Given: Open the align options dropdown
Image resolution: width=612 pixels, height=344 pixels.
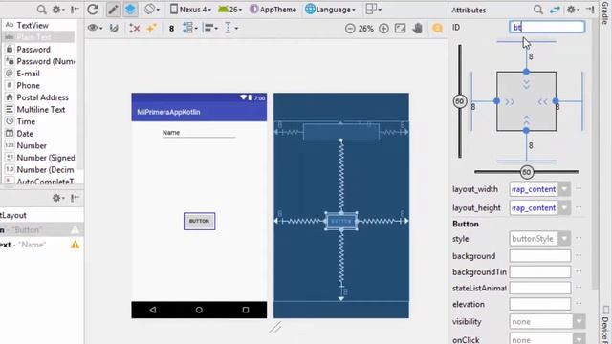Looking at the screenshot, I should 210,28.
